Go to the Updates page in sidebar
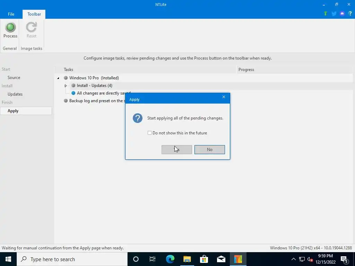Screen dimensions: 355x266 pos(15,94)
